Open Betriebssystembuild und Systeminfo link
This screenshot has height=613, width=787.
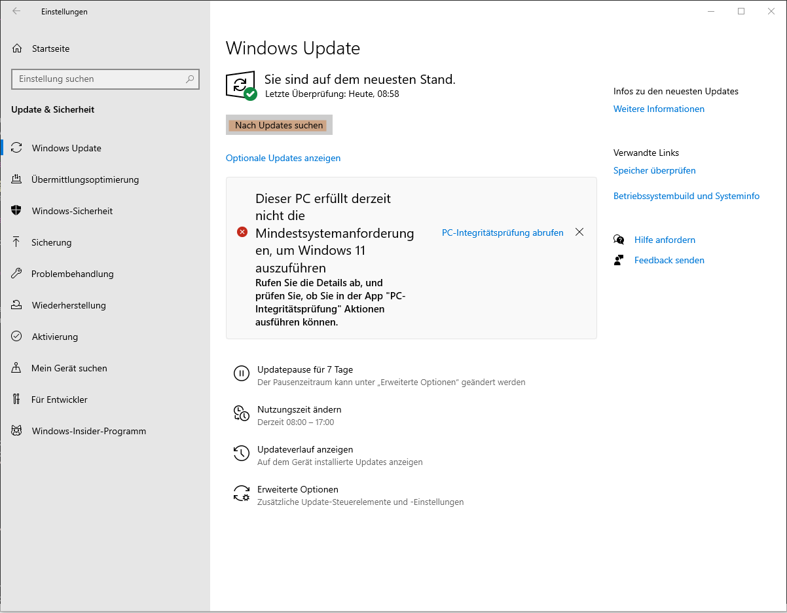coord(686,196)
